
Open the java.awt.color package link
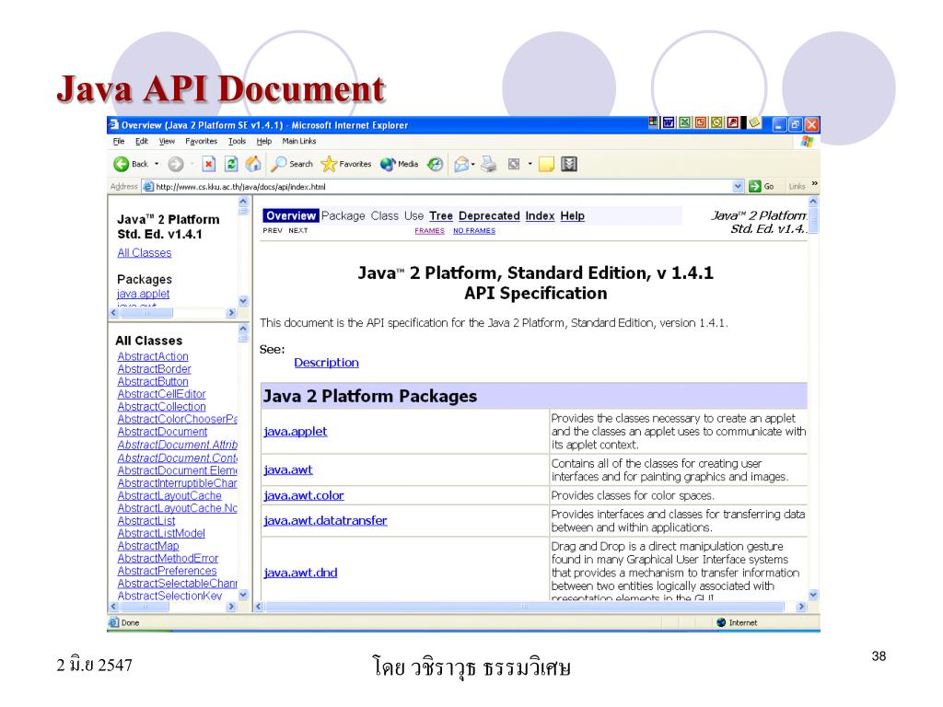(x=304, y=496)
